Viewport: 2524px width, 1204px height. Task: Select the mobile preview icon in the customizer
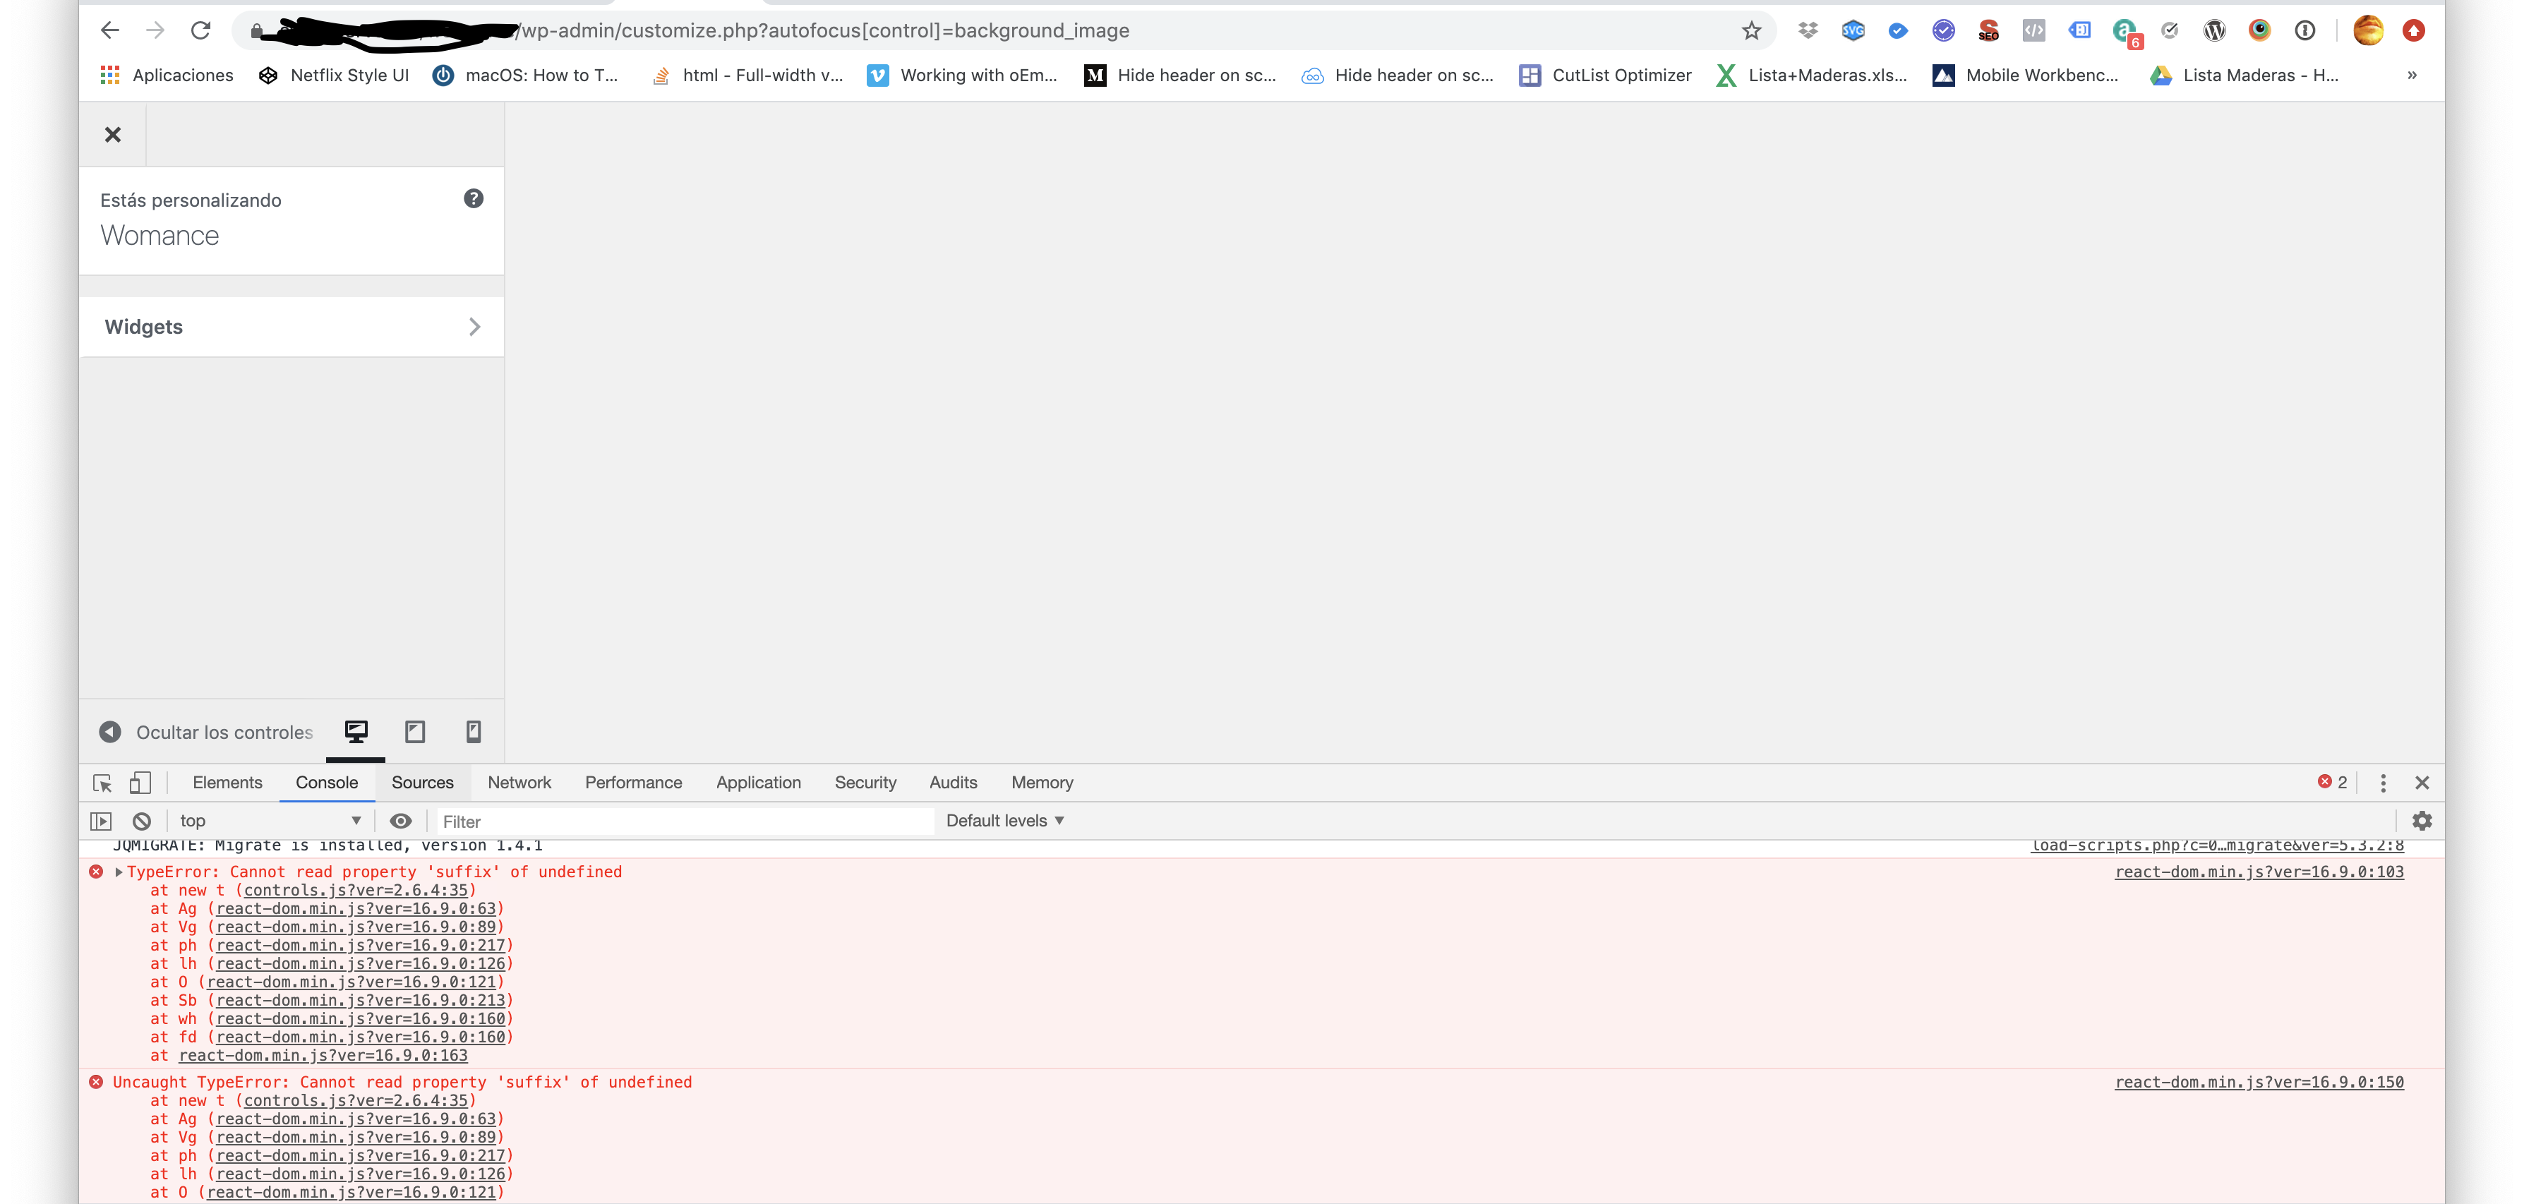[473, 732]
